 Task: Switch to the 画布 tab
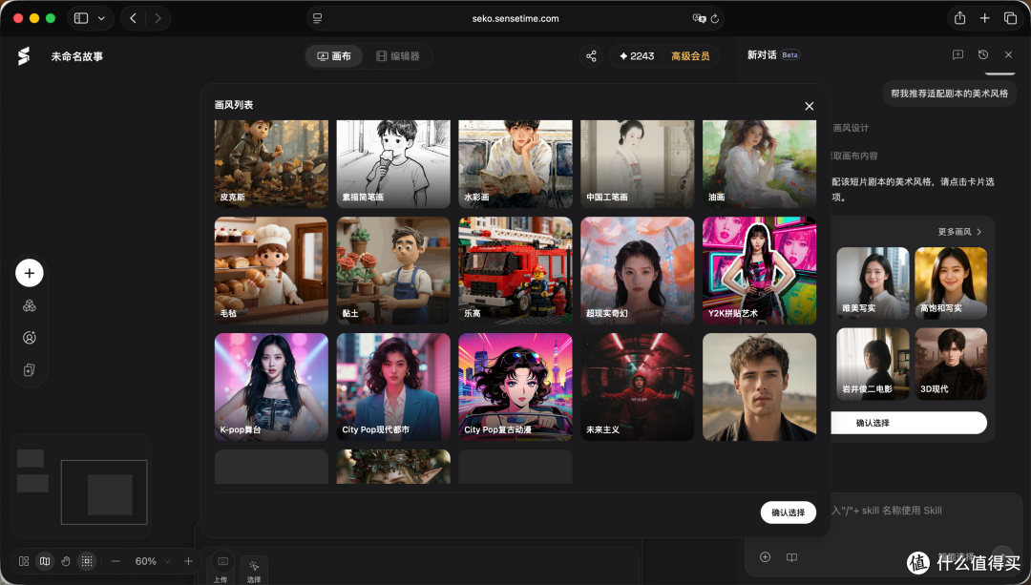click(x=334, y=56)
